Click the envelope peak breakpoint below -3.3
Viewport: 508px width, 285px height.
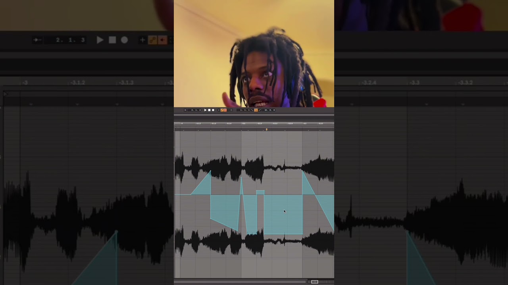[302, 171]
